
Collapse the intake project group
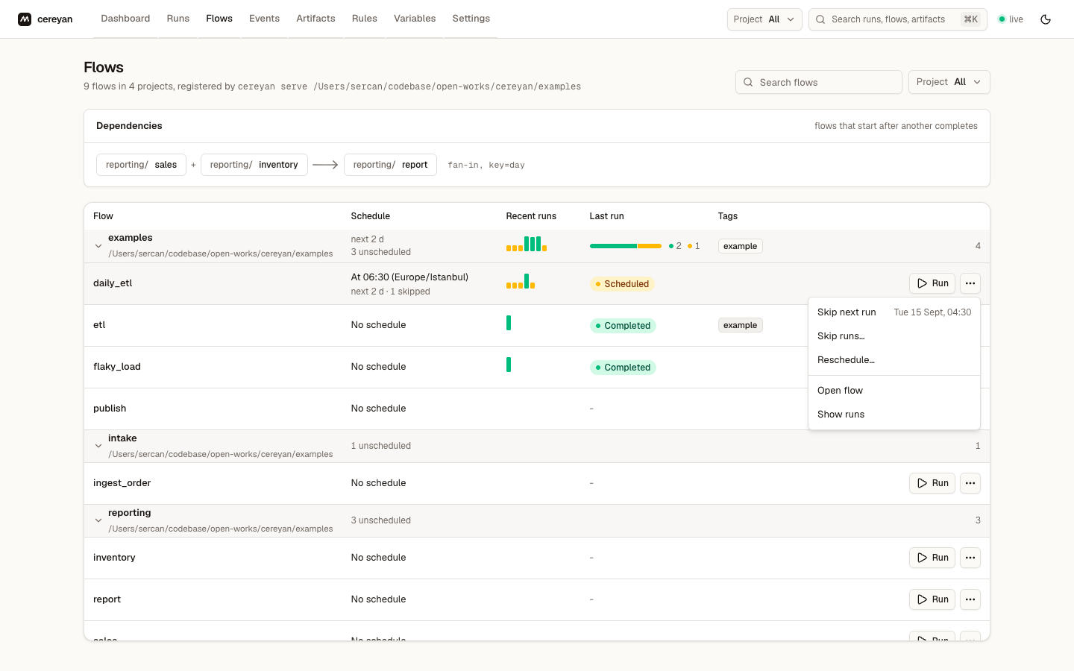coord(98,446)
